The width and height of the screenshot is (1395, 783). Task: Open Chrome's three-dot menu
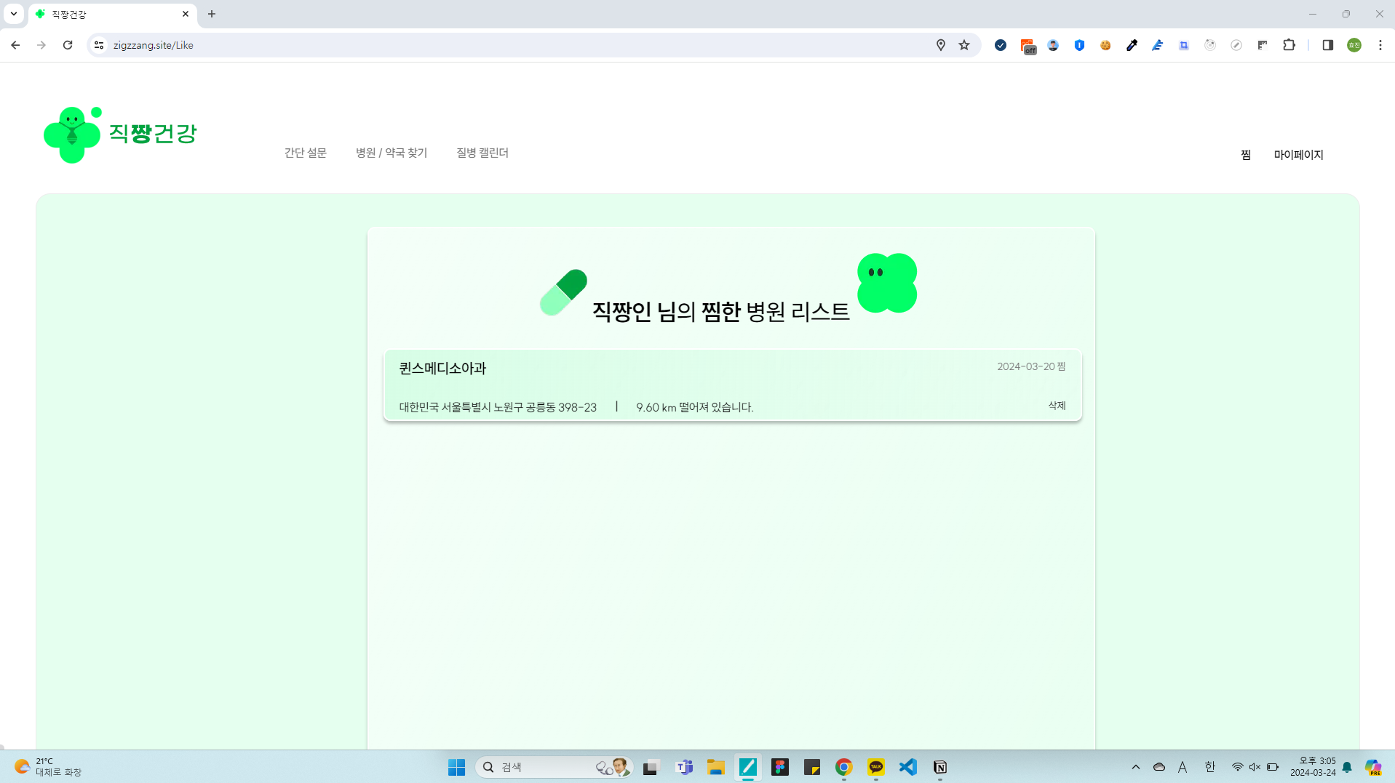1380,45
